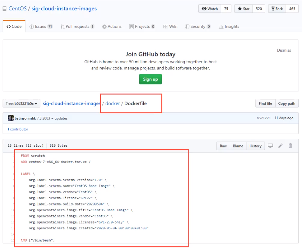Click the green Sign up button

tap(151, 79)
